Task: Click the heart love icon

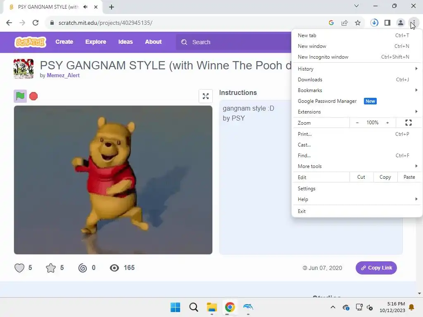Action: [x=19, y=268]
